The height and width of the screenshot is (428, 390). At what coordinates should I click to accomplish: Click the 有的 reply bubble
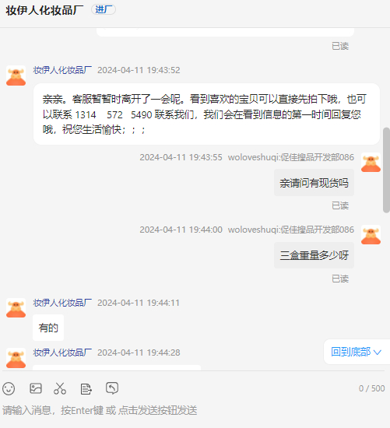(x=48, y=328)
